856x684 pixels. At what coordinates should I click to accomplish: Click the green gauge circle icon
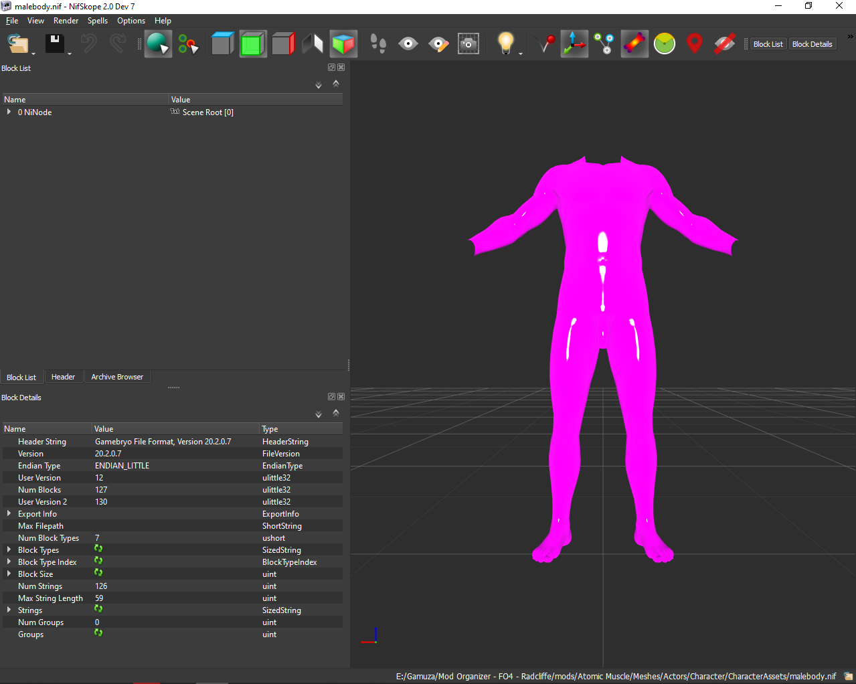(x=665, y=44)
